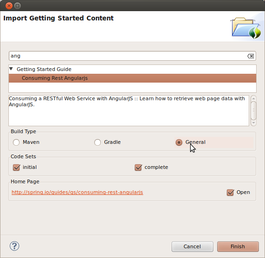Select the Consuming Rest Angularjs guide

click(132, 78)
